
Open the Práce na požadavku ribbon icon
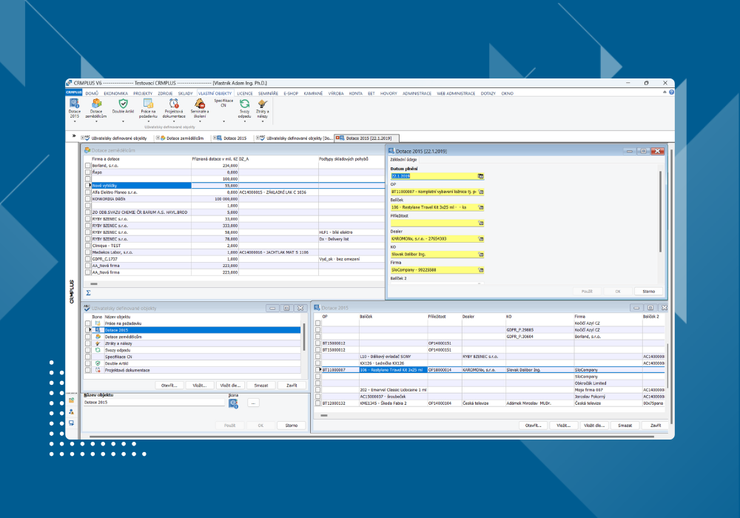(x=148, y=104)
